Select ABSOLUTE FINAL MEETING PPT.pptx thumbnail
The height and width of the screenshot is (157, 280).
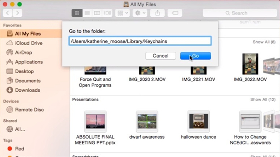95,122
